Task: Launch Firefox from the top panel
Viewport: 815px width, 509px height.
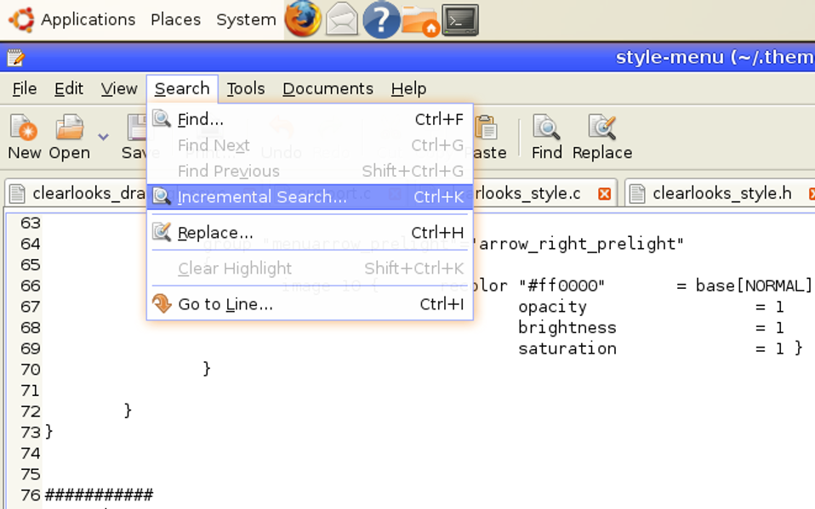Action: (x=303, y=20)
